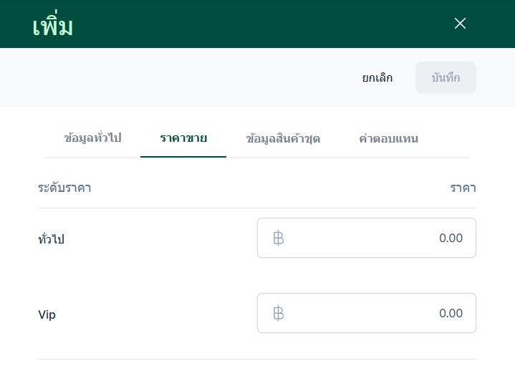The image size is (515, 381).
Task: Click the เพิ่ม dialog title
Action: [53, 26]
